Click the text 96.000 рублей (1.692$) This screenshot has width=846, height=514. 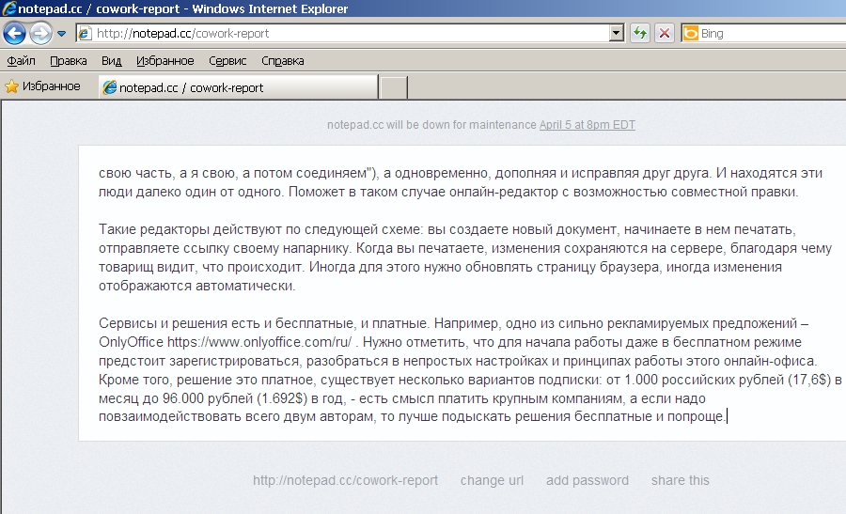235,399
